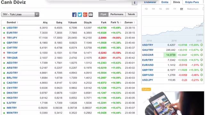Click the clock icon in EUR/TRY sidebar row
The height and width of the screenshot is (115, 205).
tap(201, 60)
